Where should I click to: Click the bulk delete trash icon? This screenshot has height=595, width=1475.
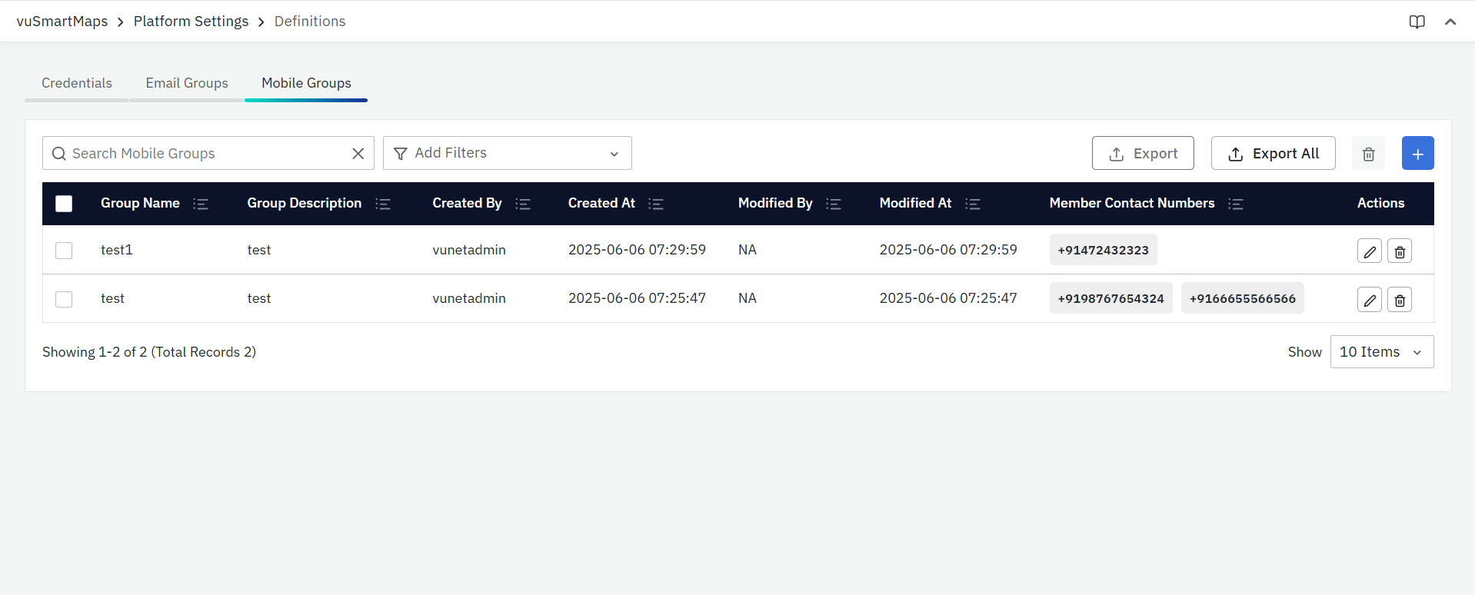(x=1368, y=154)
